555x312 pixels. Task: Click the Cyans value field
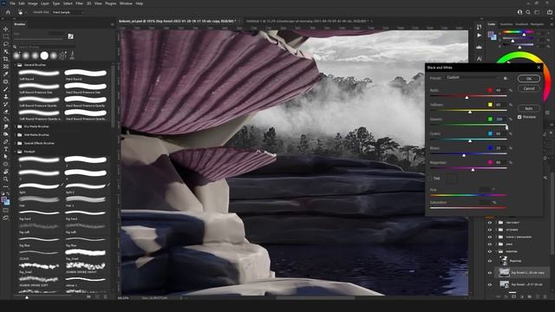point(499,133)
